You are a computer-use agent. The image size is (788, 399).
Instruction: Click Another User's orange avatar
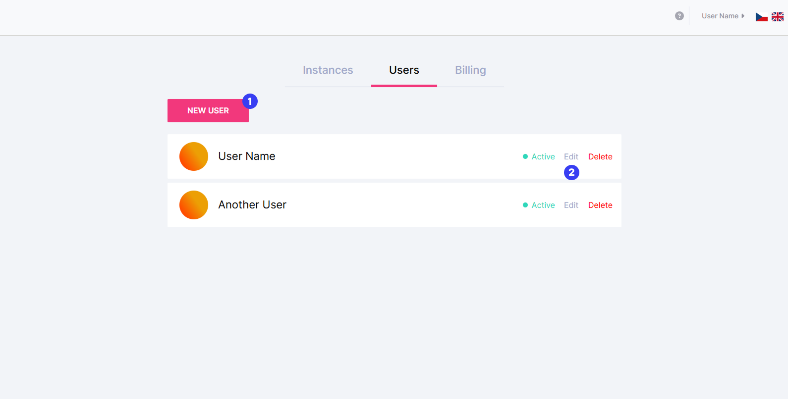(x=194, y=205)
